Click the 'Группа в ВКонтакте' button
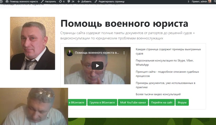 [102, 102]
